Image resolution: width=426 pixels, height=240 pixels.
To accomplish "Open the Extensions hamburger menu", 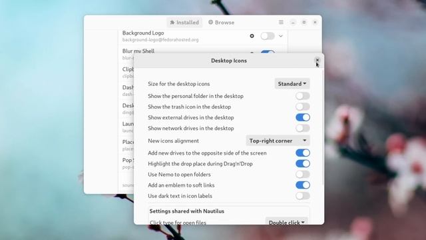I will 281,22.
